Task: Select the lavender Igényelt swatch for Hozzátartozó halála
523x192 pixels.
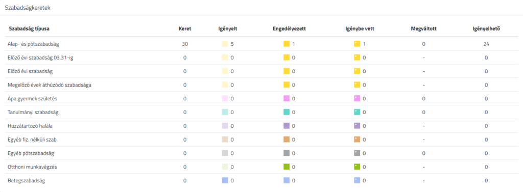Action: point(225,126)
